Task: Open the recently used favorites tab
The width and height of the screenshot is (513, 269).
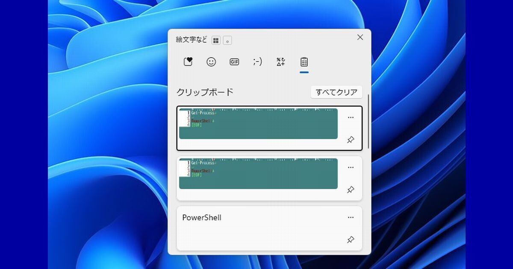Action: pyautogui.click(x=188, y=62)
